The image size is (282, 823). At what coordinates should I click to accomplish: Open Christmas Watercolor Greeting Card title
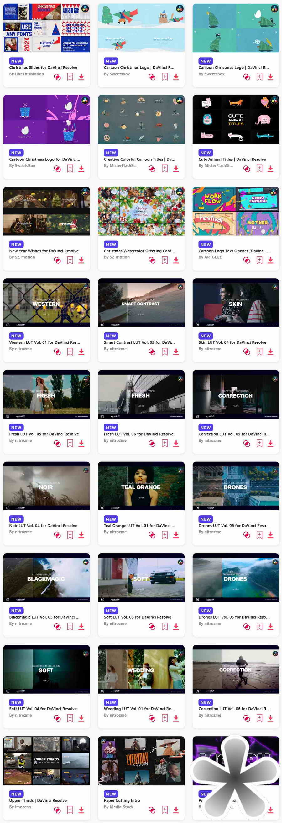[x=139, y=251]
